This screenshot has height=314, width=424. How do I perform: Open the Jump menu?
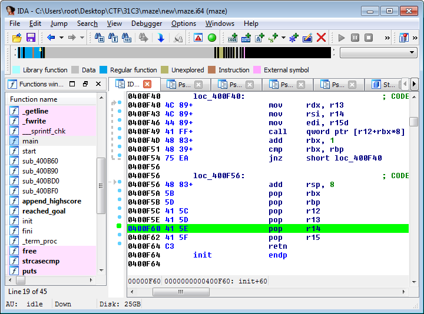(59, 24)
